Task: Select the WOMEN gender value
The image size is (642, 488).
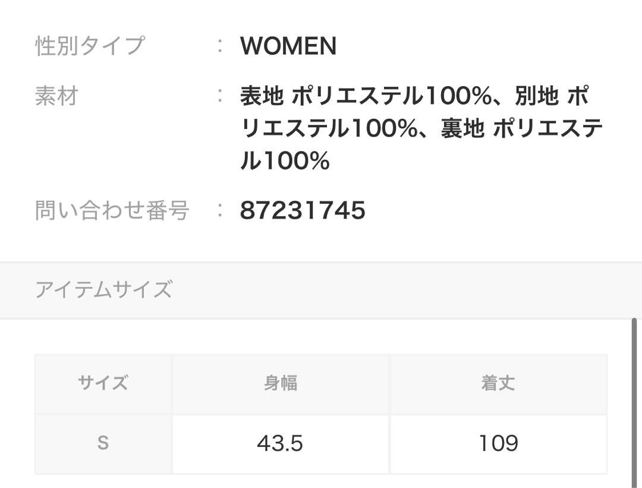Action: tap(288, 45)
